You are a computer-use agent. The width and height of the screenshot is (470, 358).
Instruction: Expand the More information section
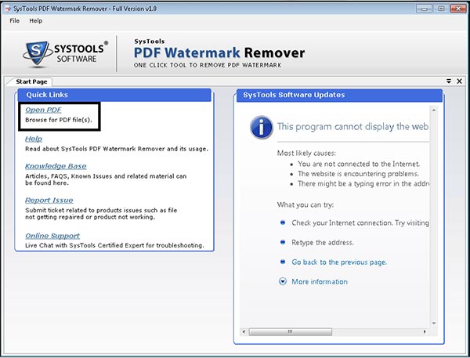tap(283, 281)
